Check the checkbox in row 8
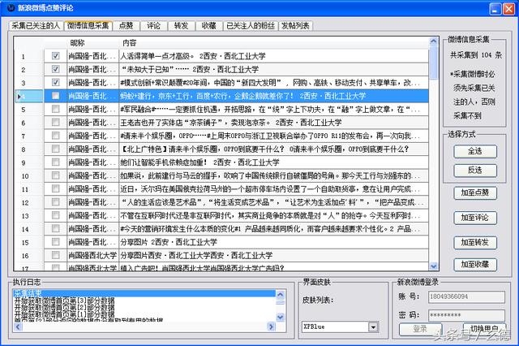This screenshot has width=519, height=346. point(55,149)
